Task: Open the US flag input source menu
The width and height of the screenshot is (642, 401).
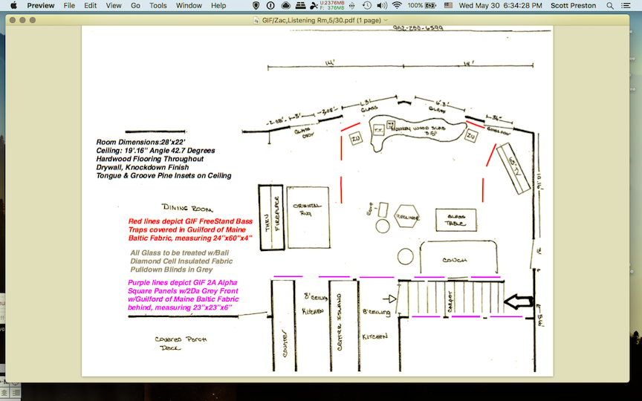Action: (x=448, y=5)
